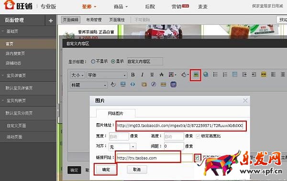The image size is (287, 181).
Task: Switch to source code view icon
Action: (132, 85)
